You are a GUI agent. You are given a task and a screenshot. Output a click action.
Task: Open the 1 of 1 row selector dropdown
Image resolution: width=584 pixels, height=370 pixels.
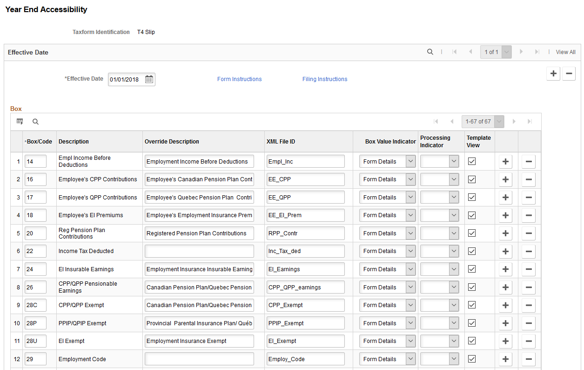click(x=496, y=52)
